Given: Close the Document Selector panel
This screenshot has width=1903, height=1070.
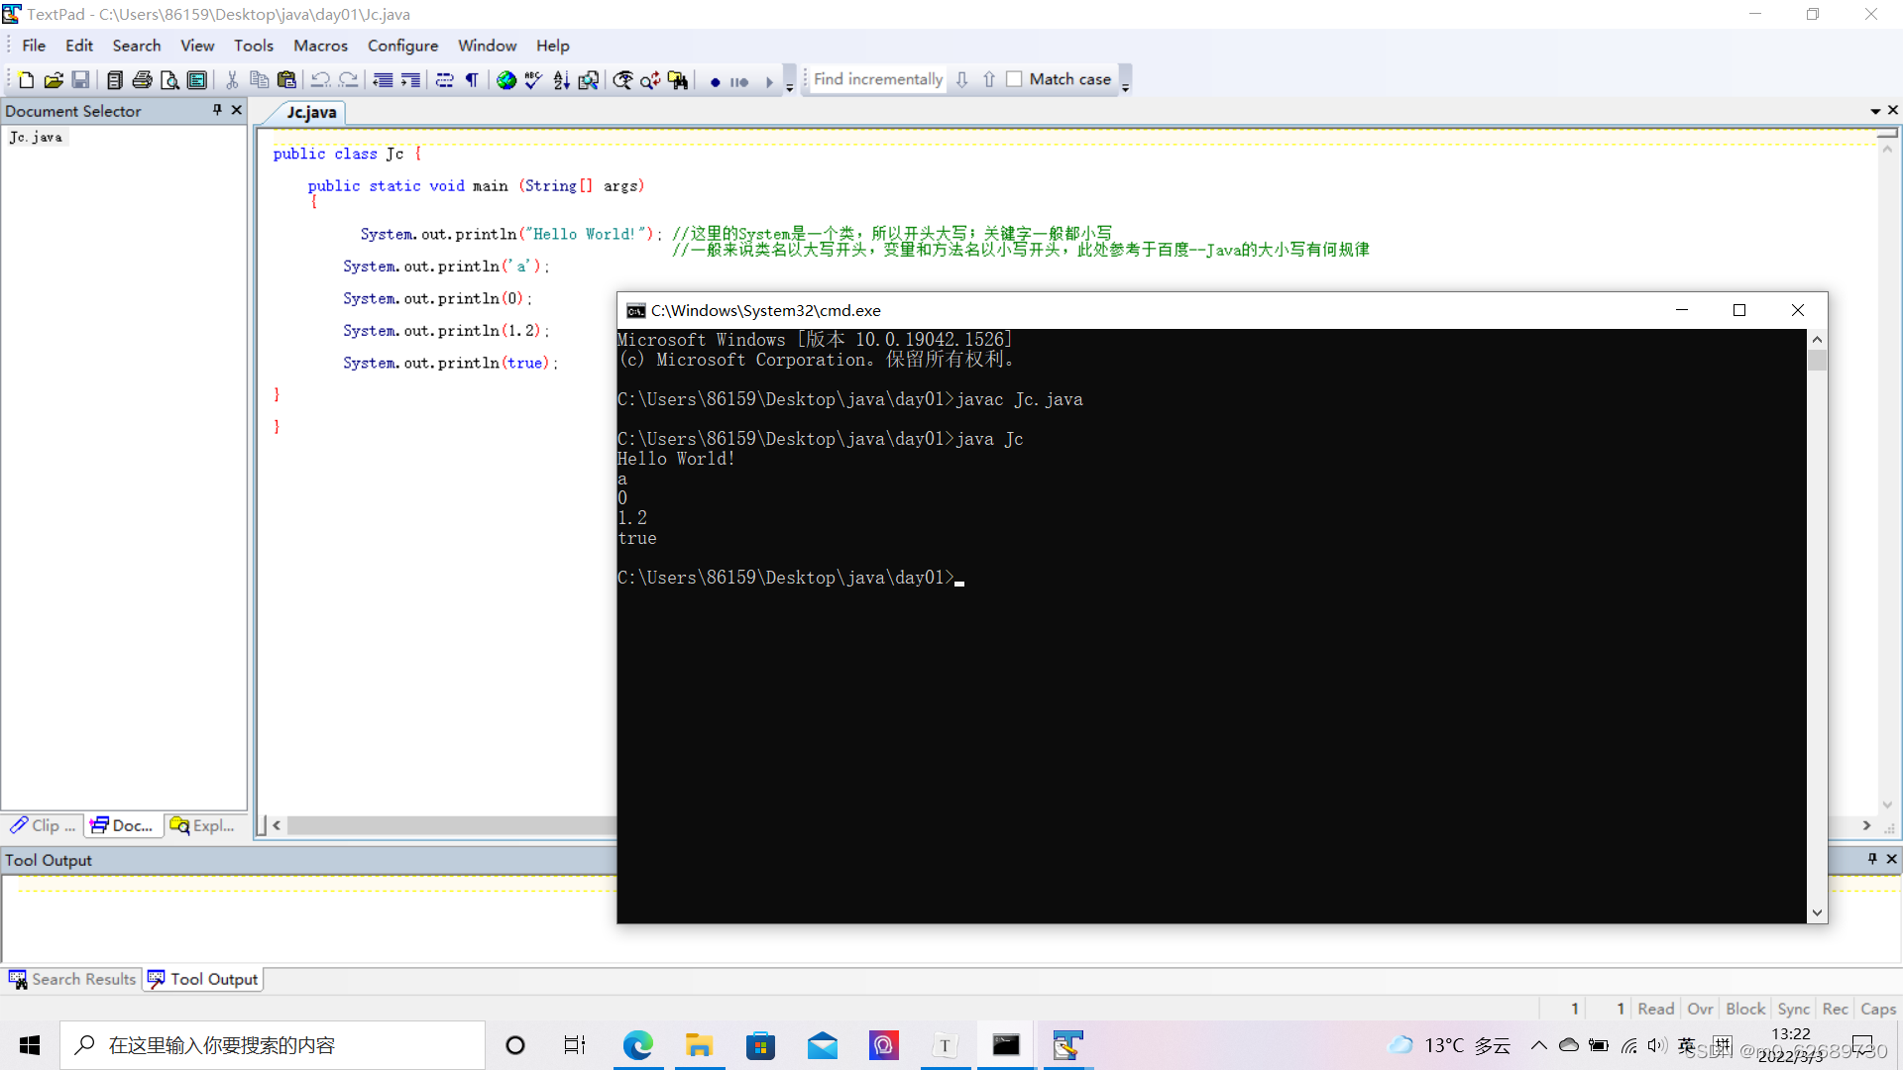Looking at the screenshot, I should point(236,110).
